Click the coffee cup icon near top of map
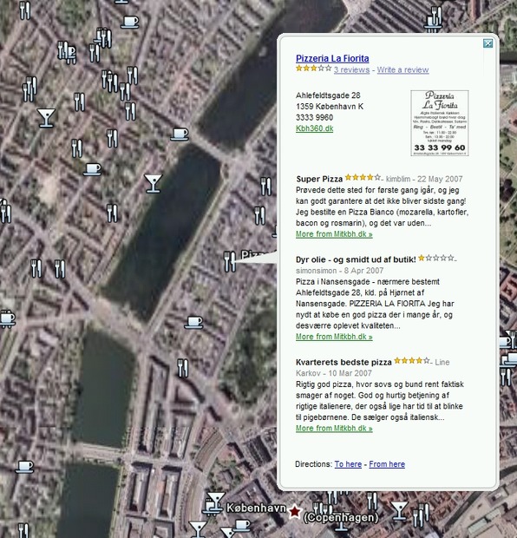The image size is (517, 538). [x=129, y=22]
